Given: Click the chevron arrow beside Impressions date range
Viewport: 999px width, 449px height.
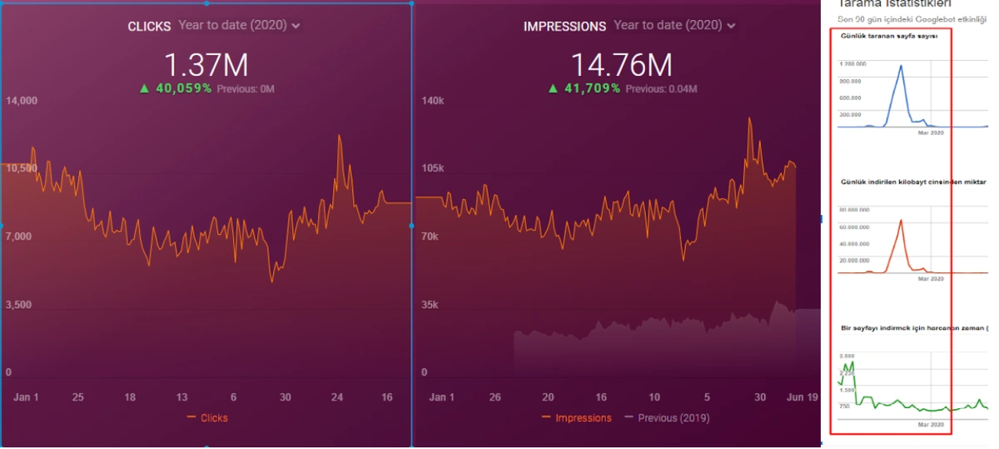Looking at the screenshot, I should (732, 27).
